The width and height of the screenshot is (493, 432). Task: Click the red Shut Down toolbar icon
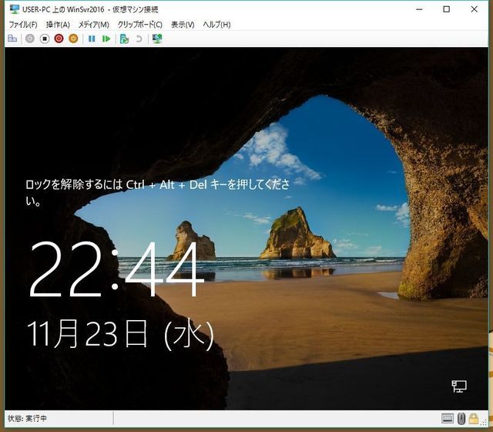59,39
